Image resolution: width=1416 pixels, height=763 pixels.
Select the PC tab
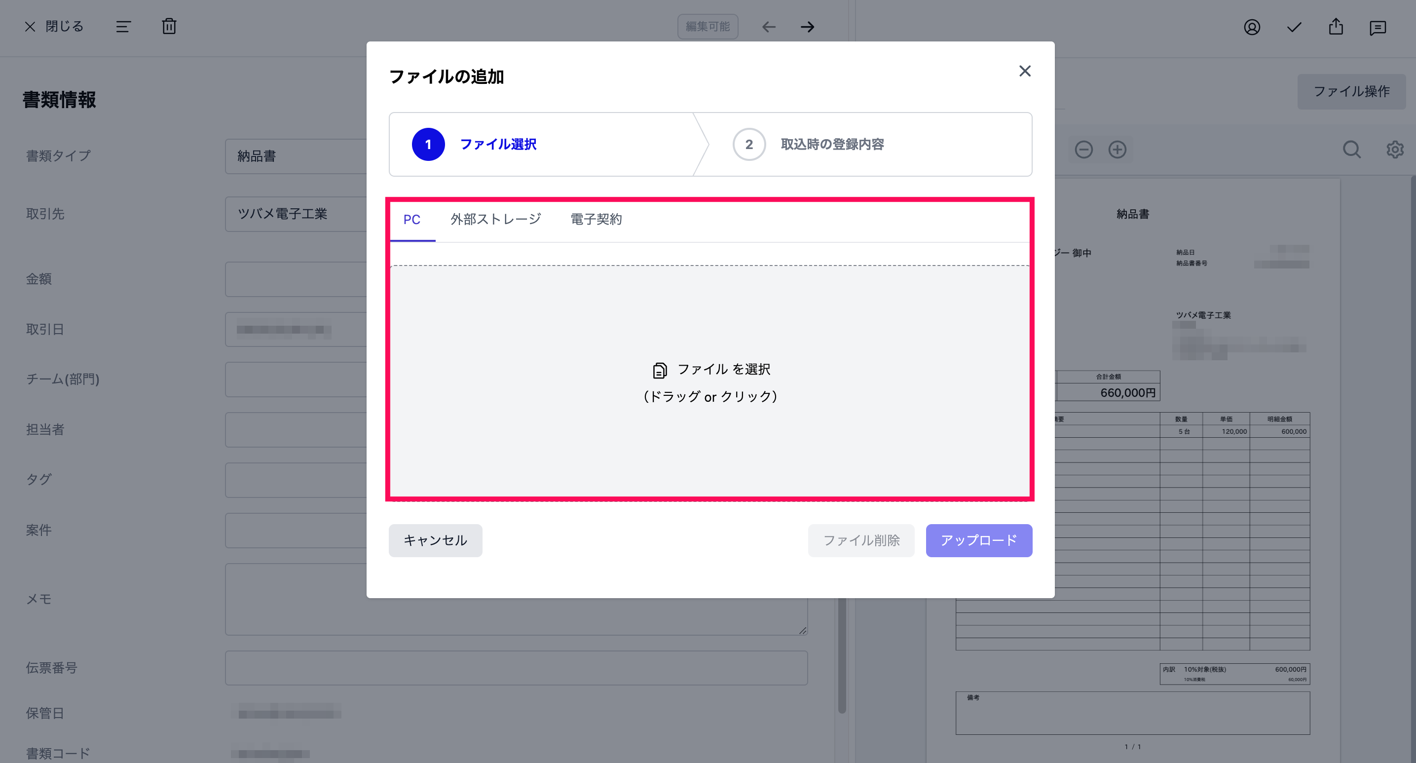[x=411, y=219]
